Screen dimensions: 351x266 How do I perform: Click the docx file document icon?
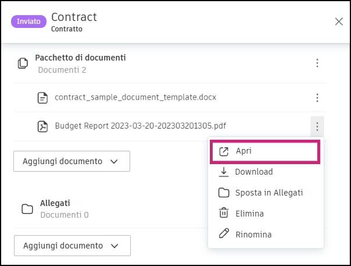[x=42, y=98]
